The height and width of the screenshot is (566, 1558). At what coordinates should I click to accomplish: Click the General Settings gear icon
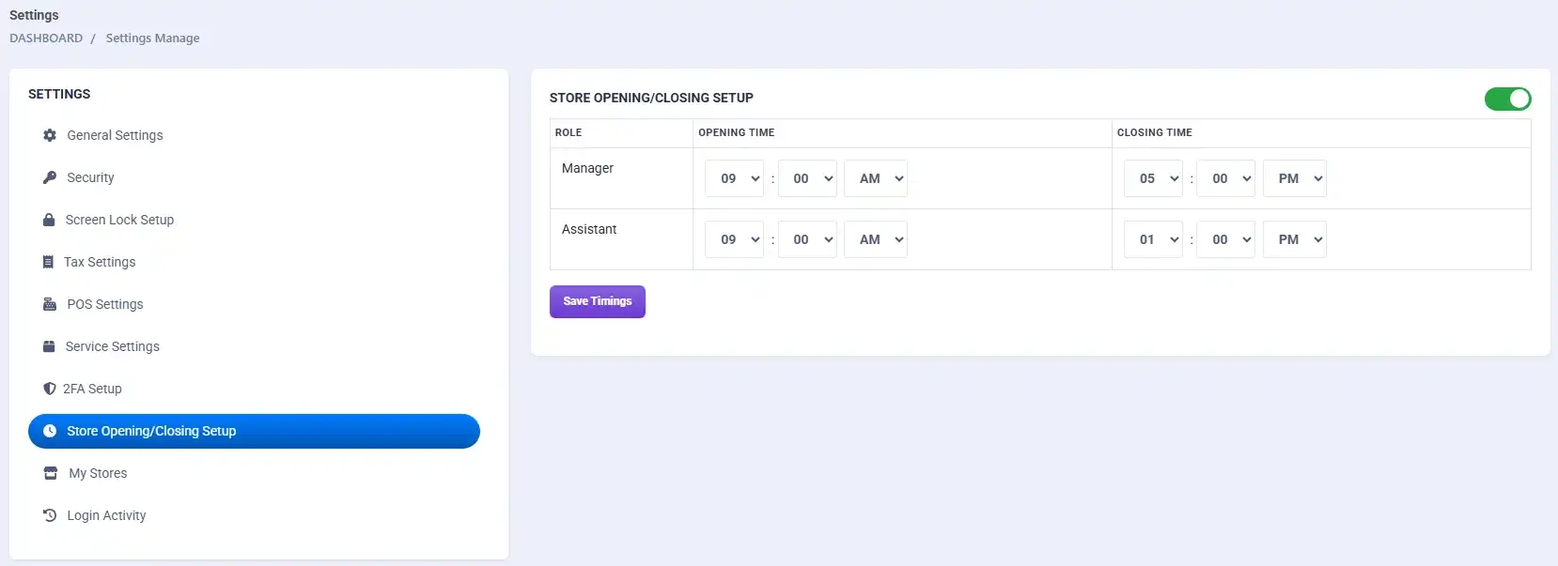(x=50, y=135)
